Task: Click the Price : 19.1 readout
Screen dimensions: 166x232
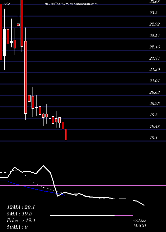Action: tap(21, 220)
